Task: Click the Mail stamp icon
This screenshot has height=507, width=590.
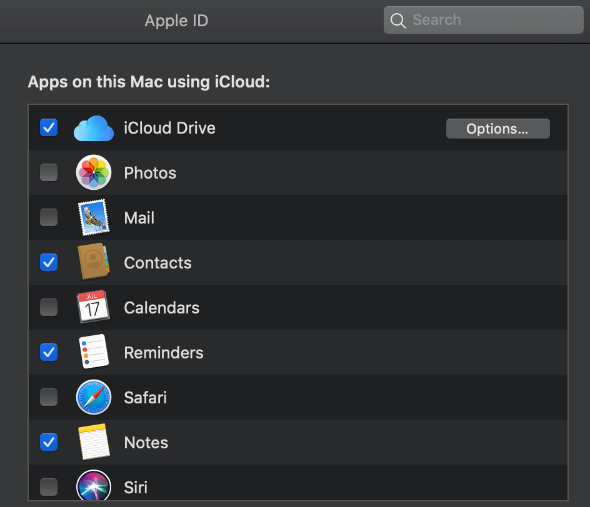Action: [94, 217]
